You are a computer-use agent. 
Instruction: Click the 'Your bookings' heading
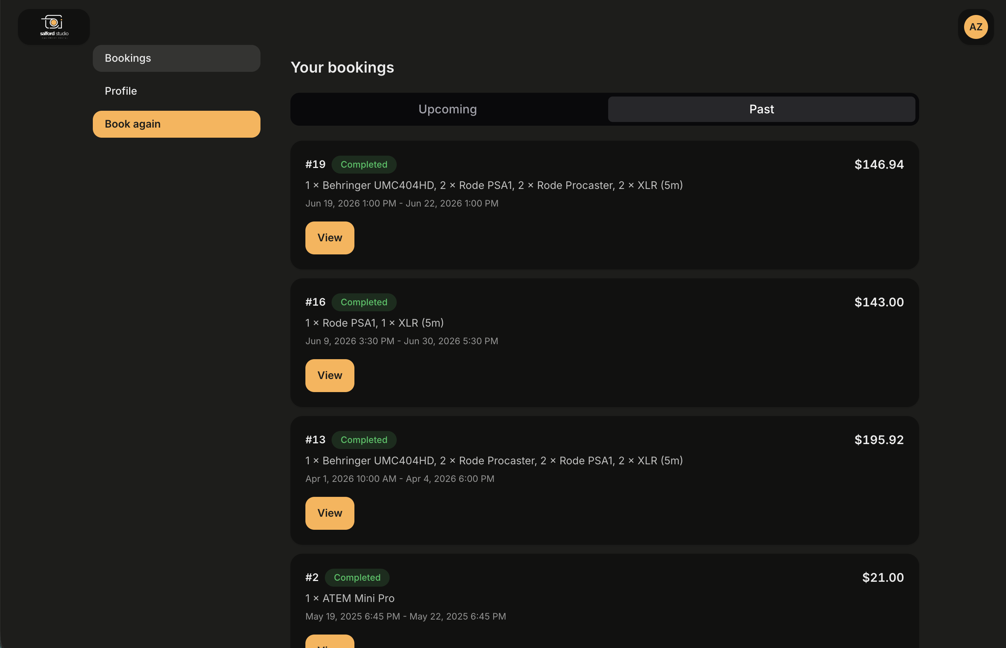pyautogui.click(x=342, y=68)
